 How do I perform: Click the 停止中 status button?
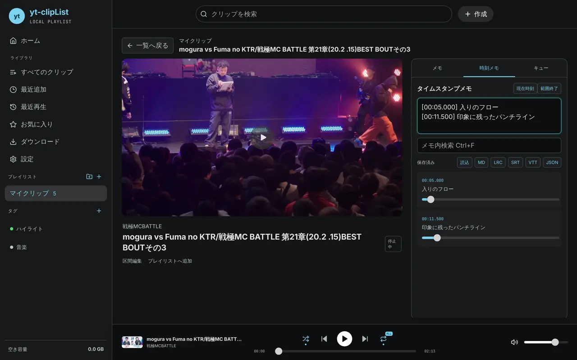(393, 244)
